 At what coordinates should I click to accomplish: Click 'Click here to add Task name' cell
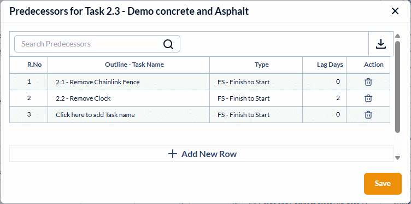[x=128, y=115]
